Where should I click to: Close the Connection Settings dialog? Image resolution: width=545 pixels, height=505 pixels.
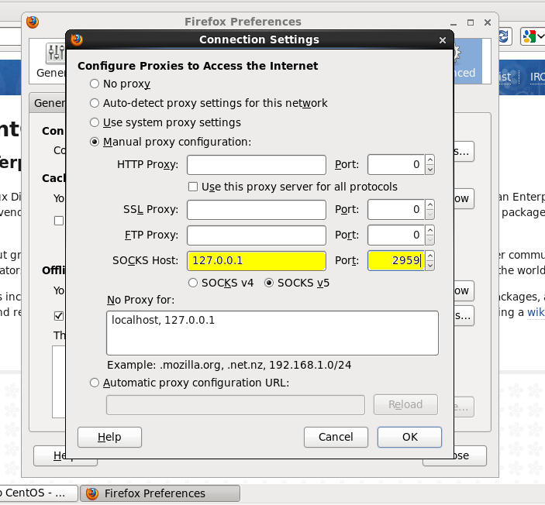coord(443,40)
